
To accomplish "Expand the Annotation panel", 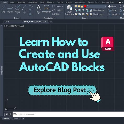I will click(49, 18).
